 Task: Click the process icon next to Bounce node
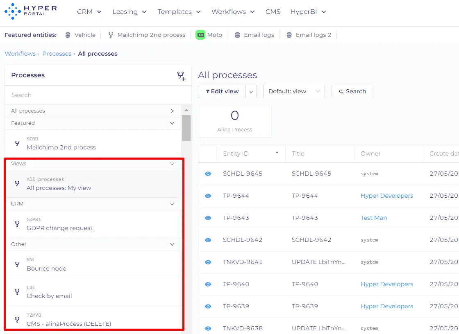[17, 264]
